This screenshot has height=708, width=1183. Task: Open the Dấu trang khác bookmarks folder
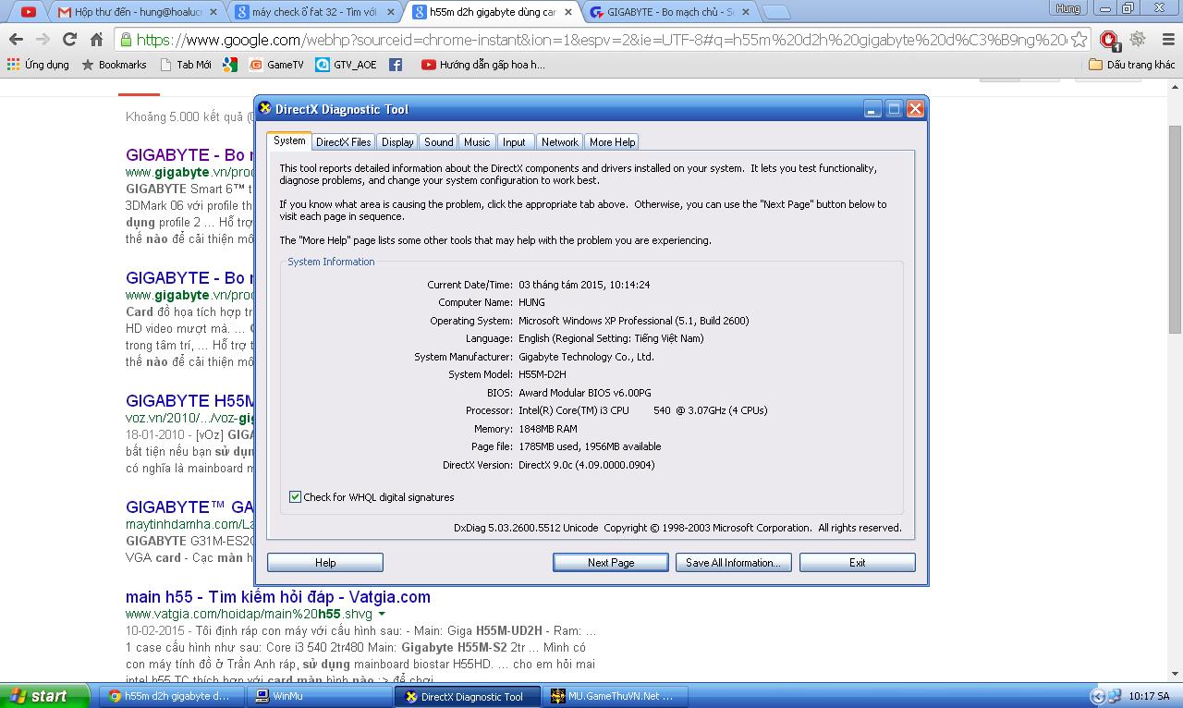[1132, 65]
